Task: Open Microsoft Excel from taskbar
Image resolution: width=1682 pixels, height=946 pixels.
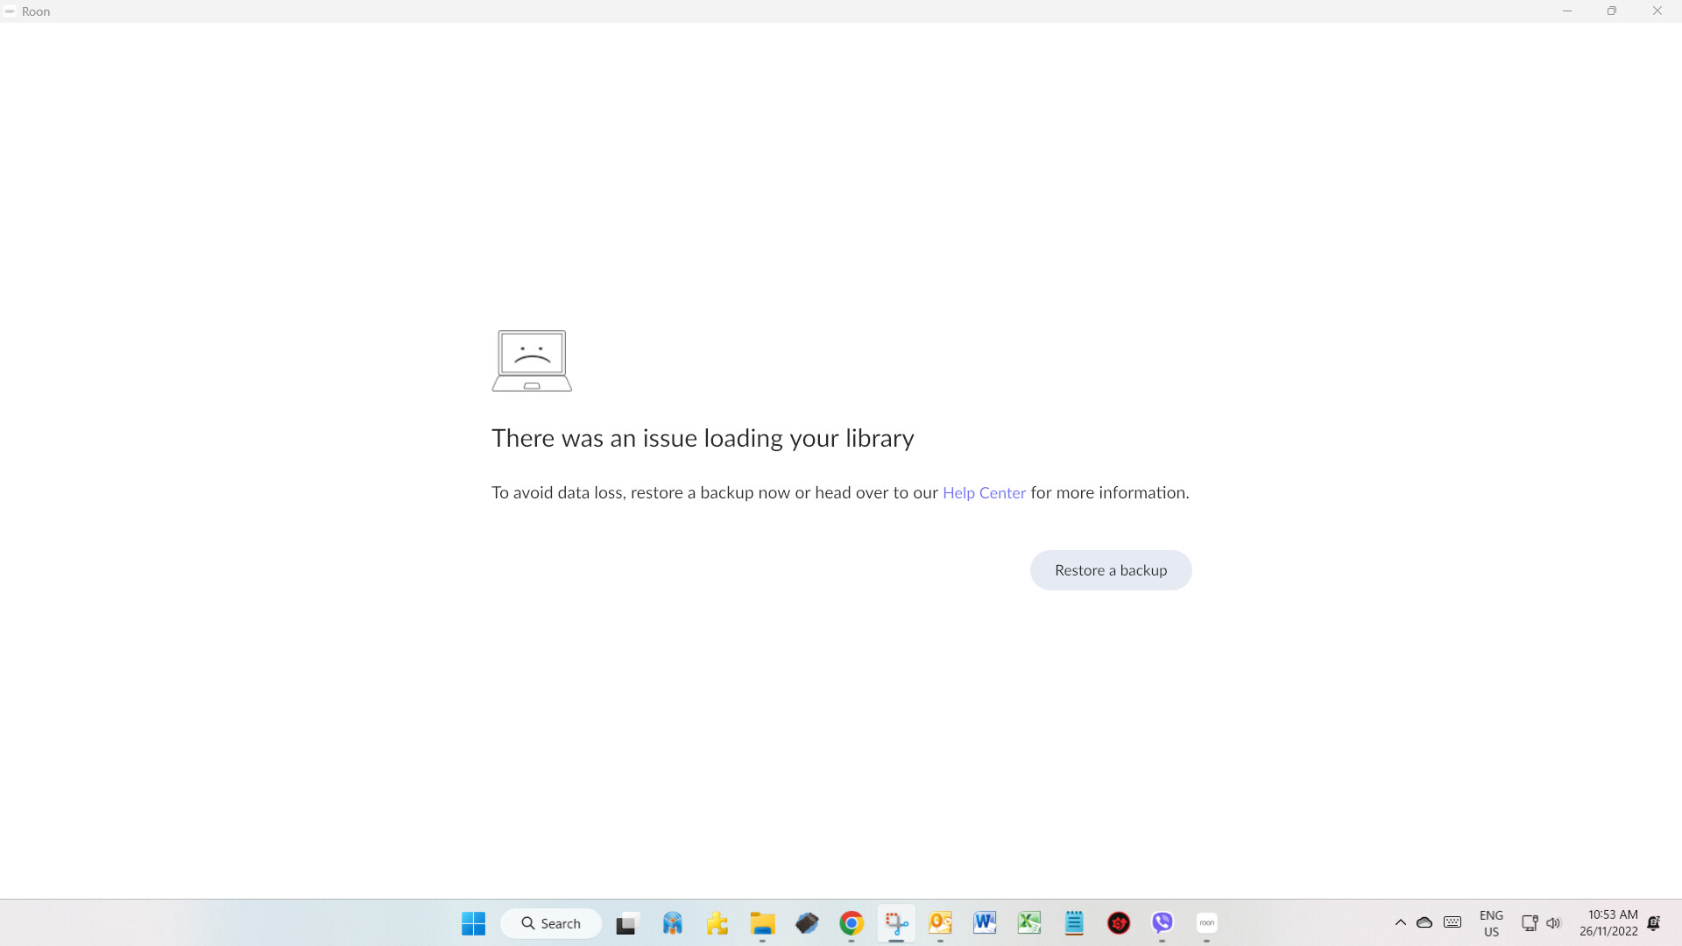Action: tap(1028, 923)
